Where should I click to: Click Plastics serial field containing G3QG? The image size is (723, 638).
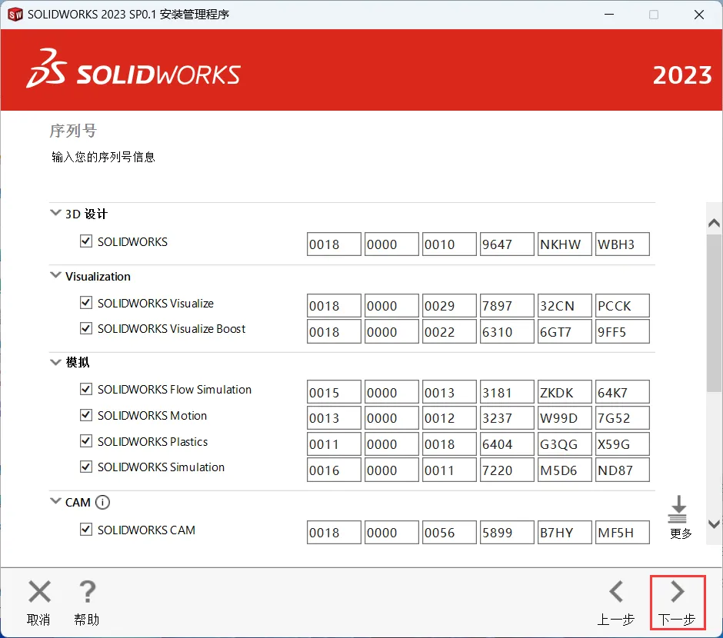[565, 444]
